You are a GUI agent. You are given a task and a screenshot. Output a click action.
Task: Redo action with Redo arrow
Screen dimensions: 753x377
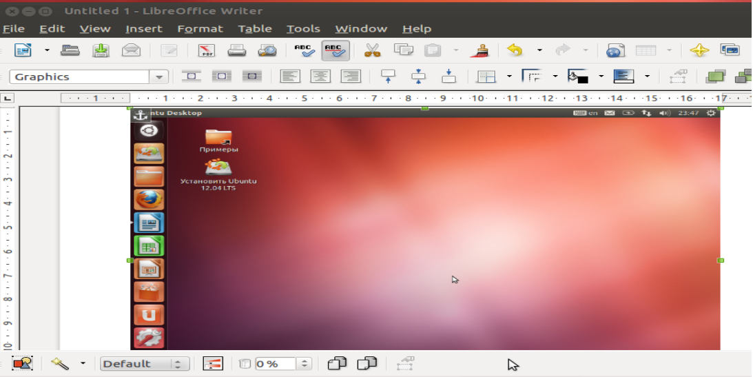[x=562, y=50]
